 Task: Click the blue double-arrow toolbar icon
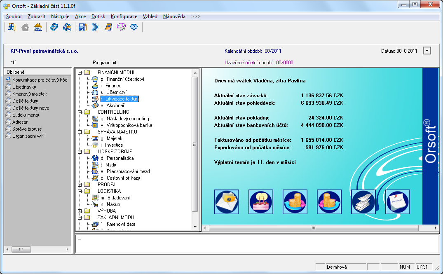tap(96, 27)
